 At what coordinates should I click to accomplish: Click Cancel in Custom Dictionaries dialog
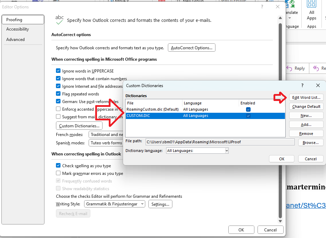coord(311,159)
